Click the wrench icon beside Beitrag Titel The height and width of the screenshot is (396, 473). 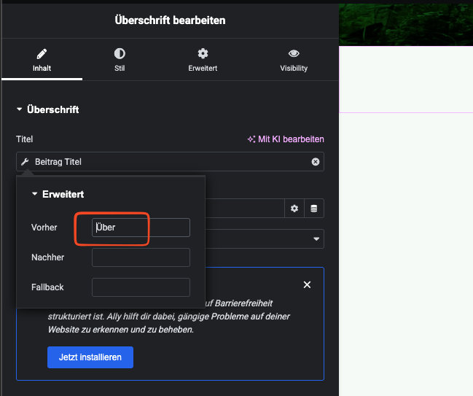pyautogui.click(x=25, y=162)
